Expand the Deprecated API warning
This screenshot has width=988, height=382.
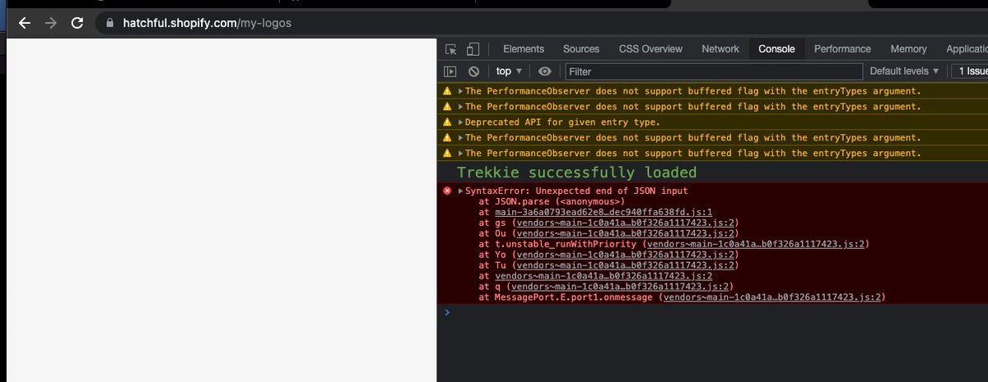coord(461,122)
